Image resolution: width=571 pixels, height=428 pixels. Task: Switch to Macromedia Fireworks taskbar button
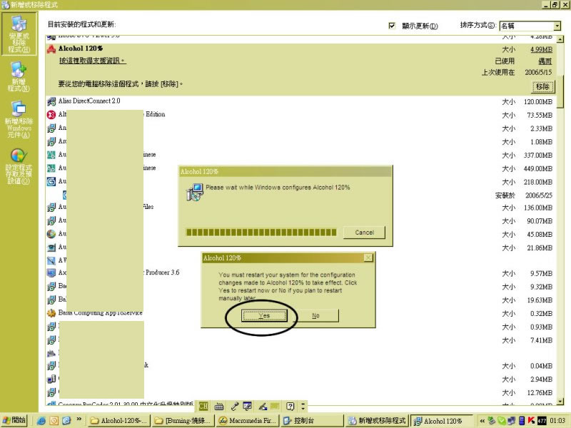(248, 421)
